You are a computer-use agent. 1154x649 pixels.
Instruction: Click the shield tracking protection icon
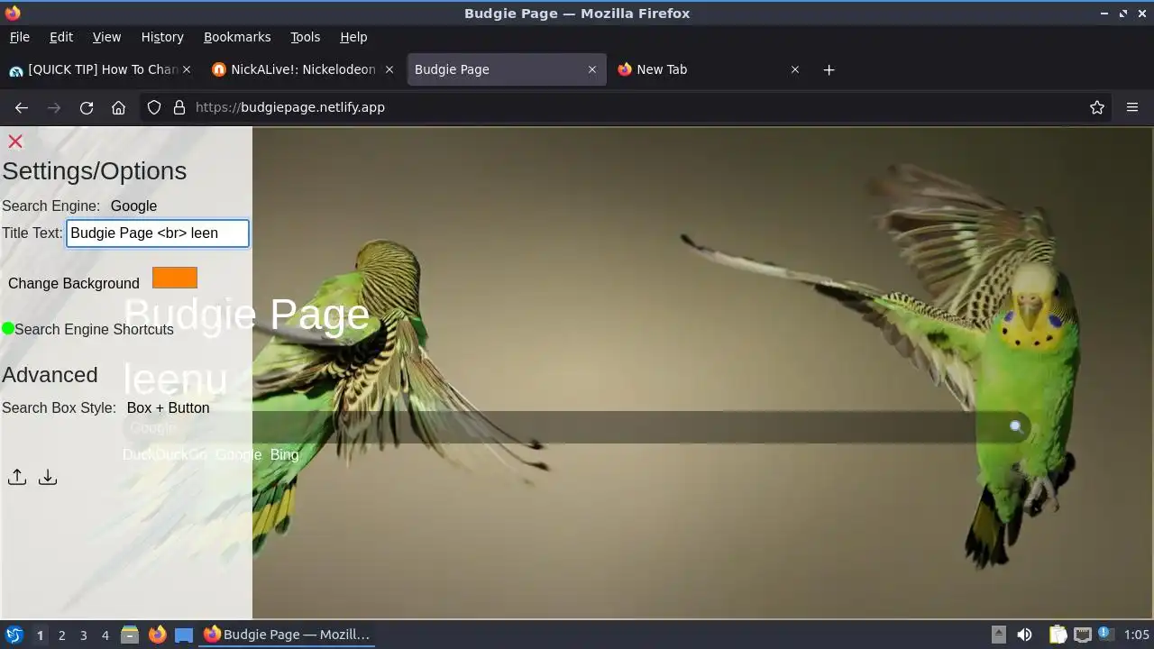click(x=154, y=107)
